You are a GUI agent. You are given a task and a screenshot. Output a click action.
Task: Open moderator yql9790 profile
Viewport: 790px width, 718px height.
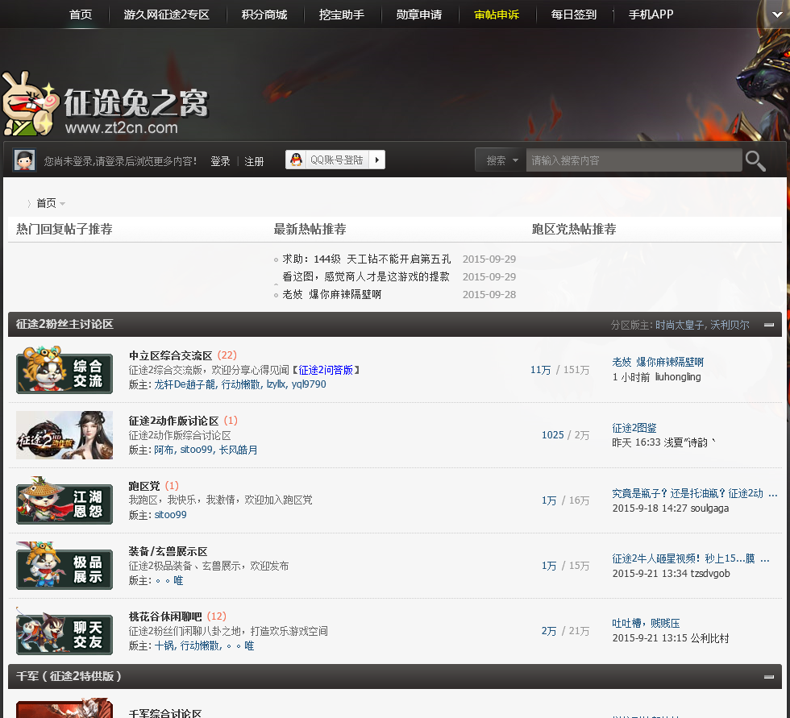pos(309,384)
